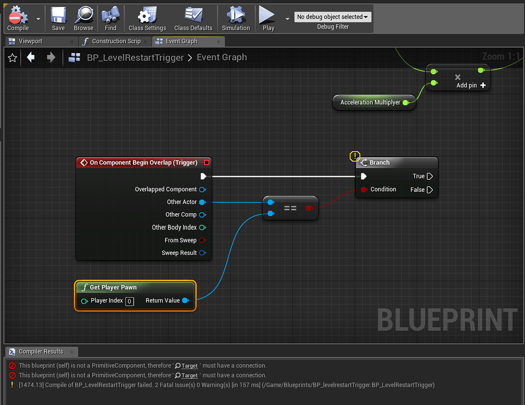Click the Player Index input field
Viewport: 525px width, 405px height.
click(129, 301)
